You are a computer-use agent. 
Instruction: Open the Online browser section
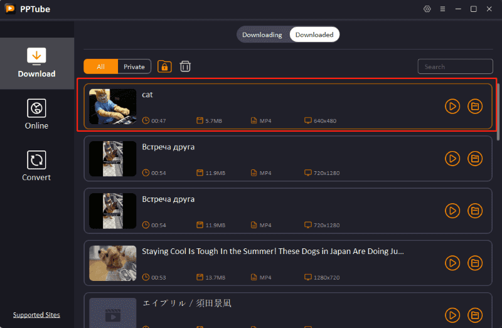point(37,114)
